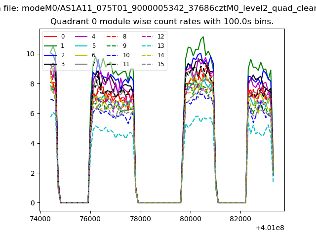This screenshot has width=316, height=237.
Task: Click the plot title about Quadrant 0
Action: [x=162, y=22]
